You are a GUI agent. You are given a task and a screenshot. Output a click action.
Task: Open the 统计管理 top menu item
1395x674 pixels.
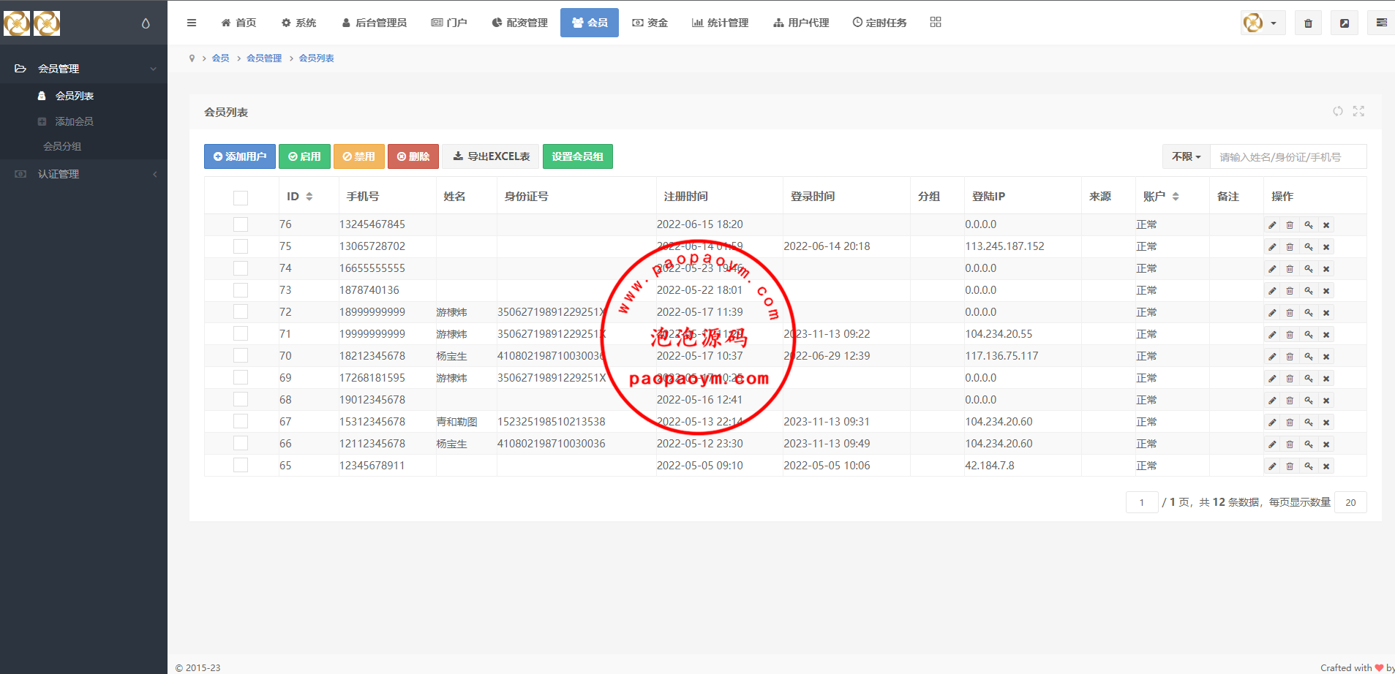click(x=721, y=23)
